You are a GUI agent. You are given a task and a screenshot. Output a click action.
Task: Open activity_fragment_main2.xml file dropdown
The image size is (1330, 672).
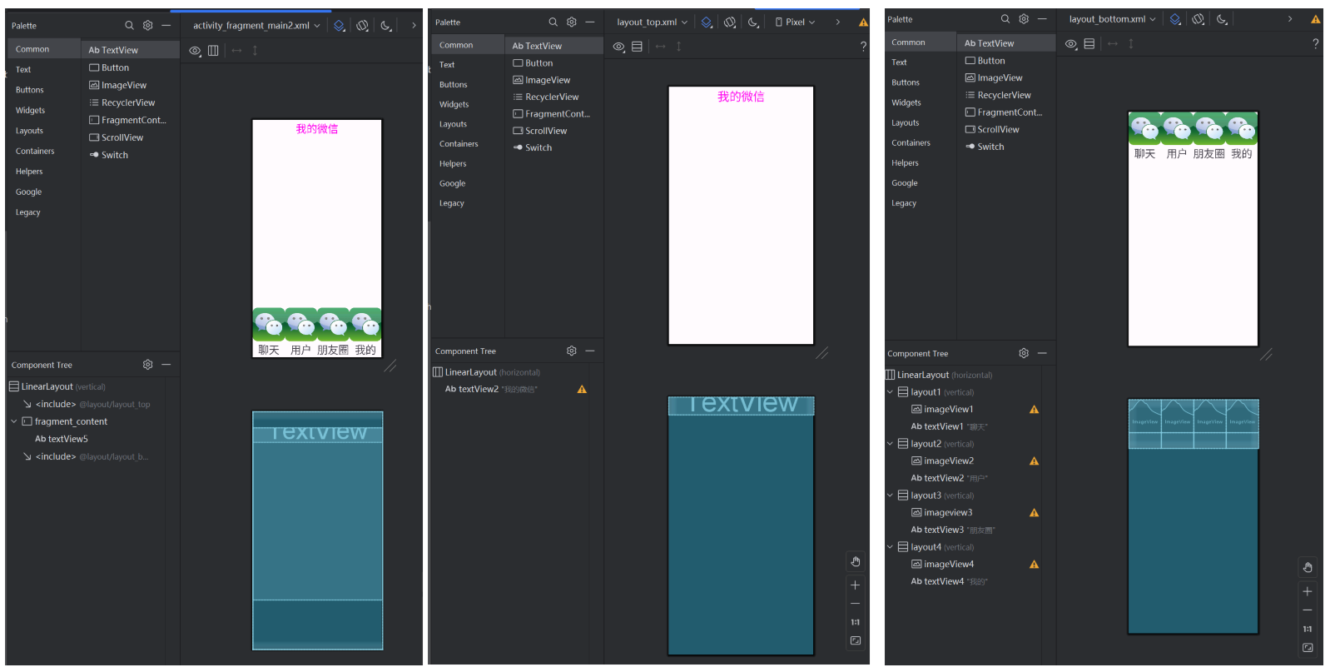click(x=256, y=26)
